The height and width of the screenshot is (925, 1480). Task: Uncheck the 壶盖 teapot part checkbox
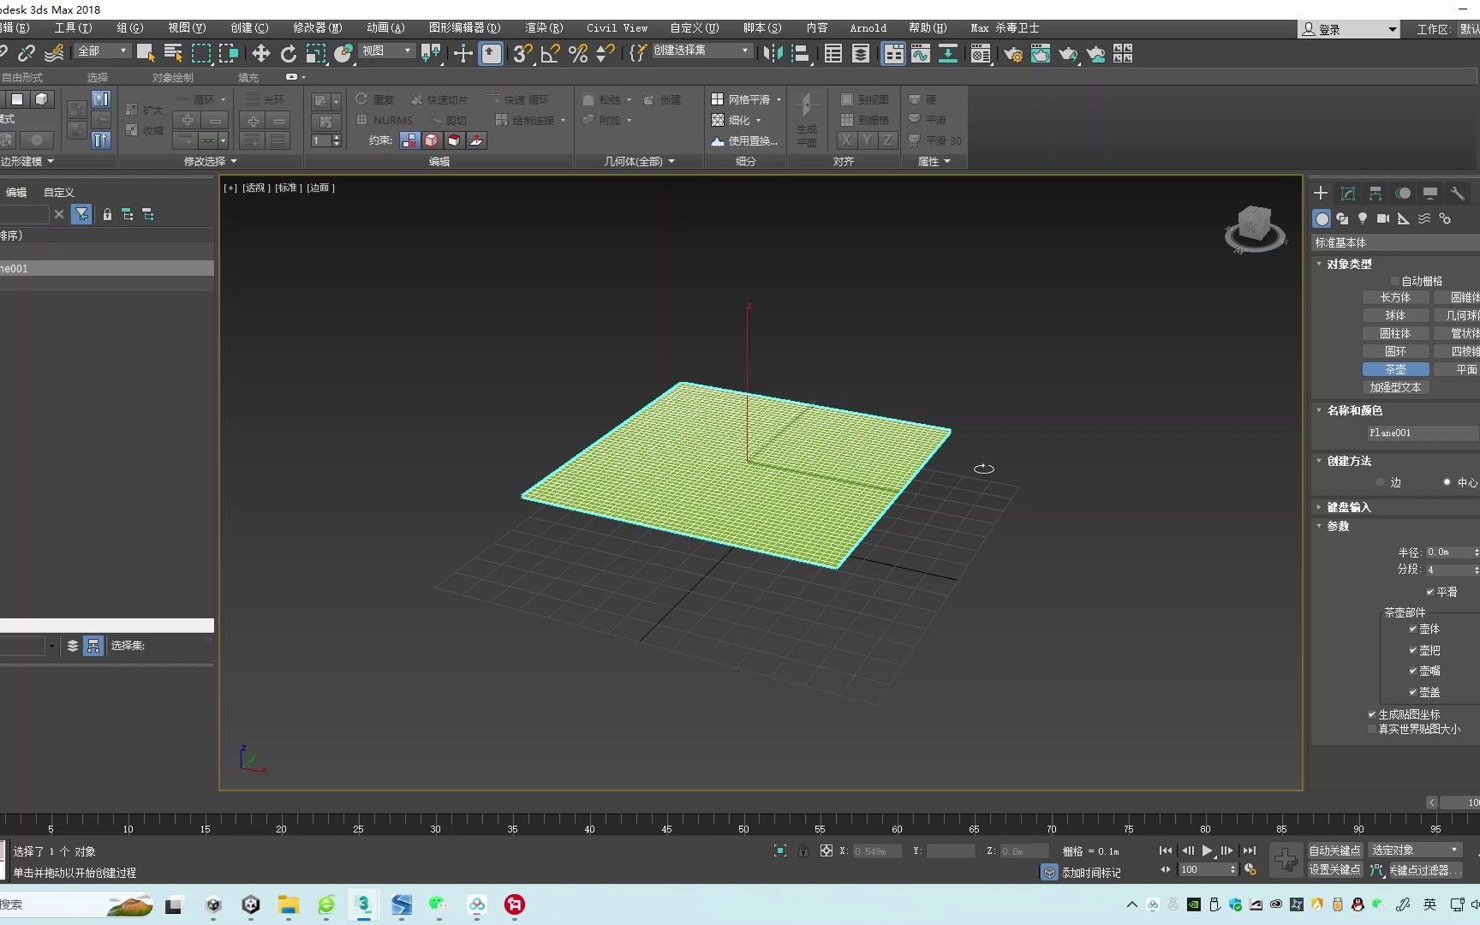[x=1414, y=692]
